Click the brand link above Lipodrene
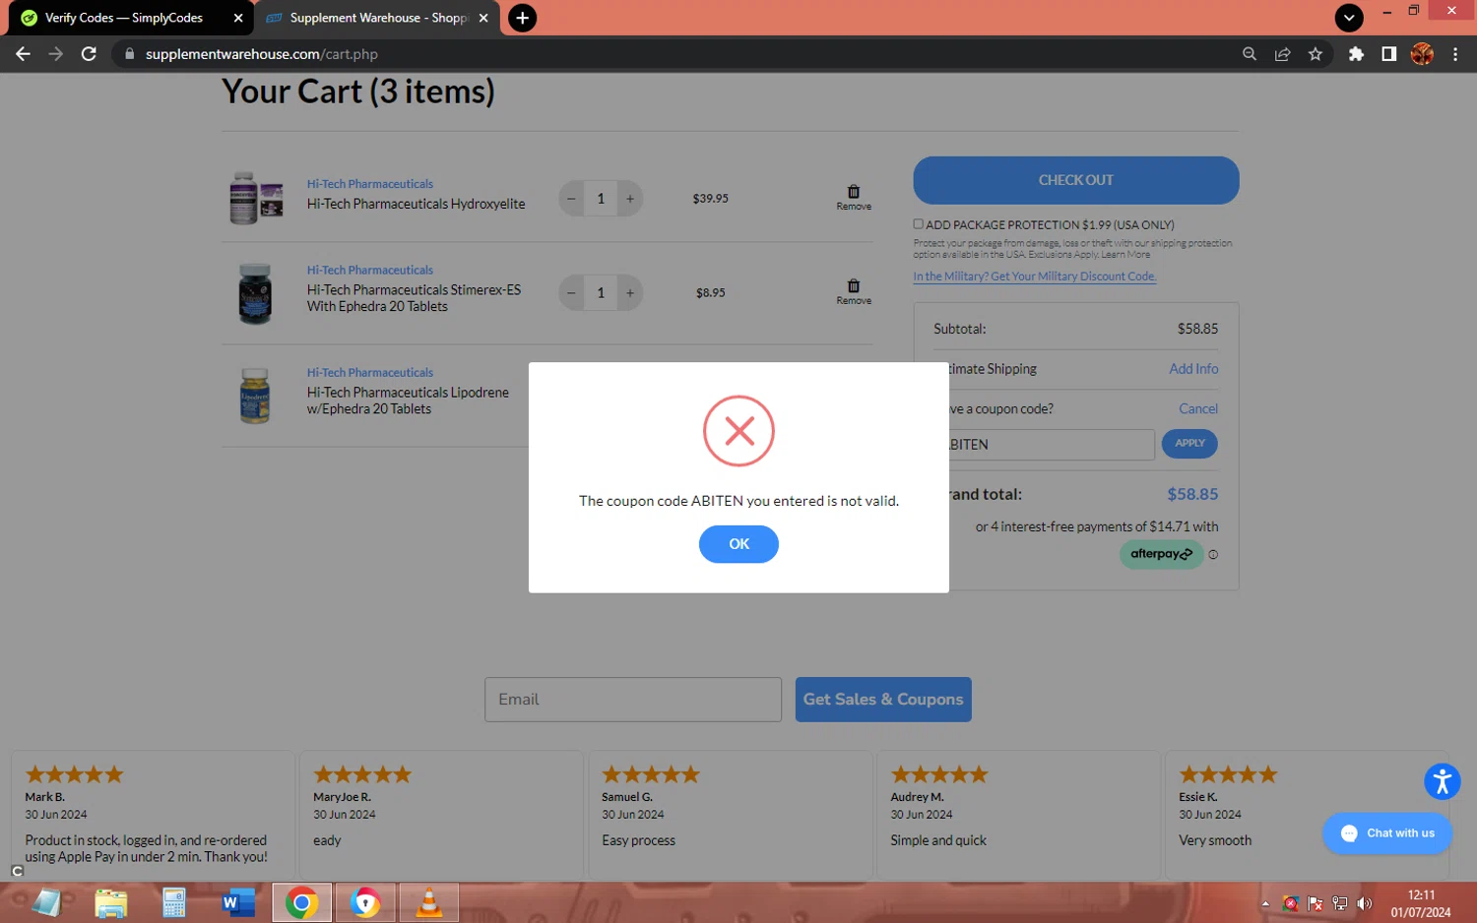 tap(369, 373)
